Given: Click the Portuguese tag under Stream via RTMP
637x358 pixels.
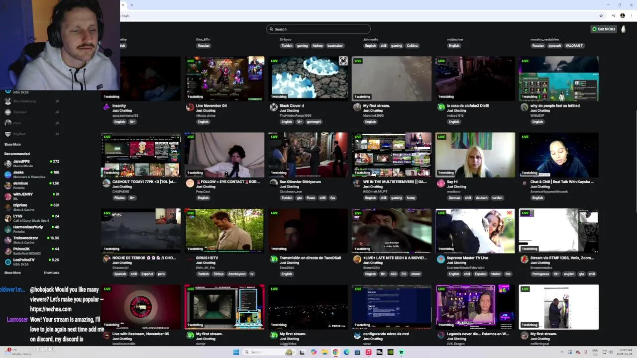Looking at the screenshot, I should tap(540, 274).
